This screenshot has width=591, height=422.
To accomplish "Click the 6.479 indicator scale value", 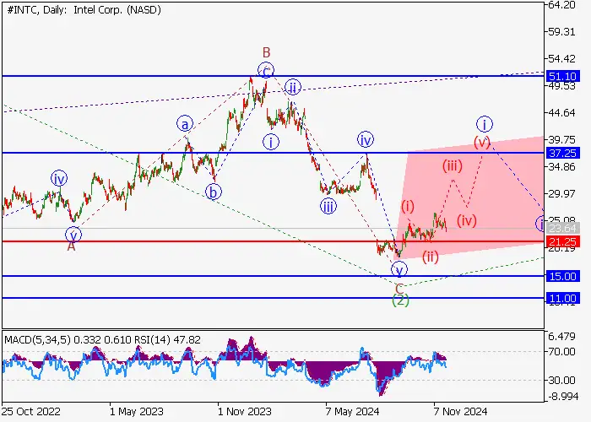I will pos(562,337).
